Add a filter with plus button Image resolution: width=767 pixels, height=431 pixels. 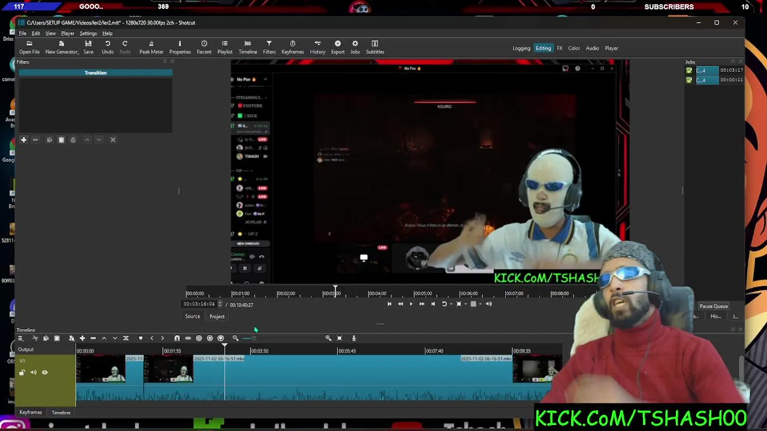click(x=24, y=139)
